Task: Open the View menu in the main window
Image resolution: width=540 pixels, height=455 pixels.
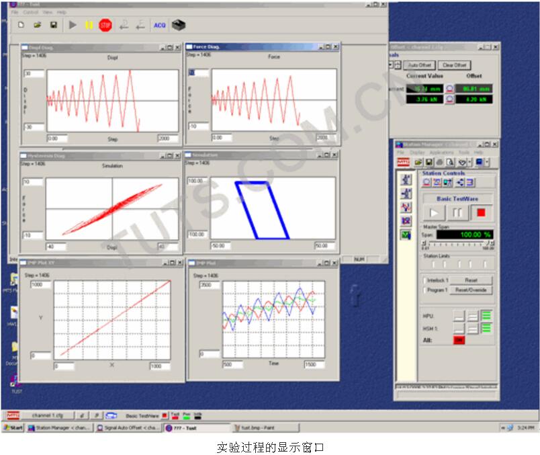Action: [x=48, y=12]
